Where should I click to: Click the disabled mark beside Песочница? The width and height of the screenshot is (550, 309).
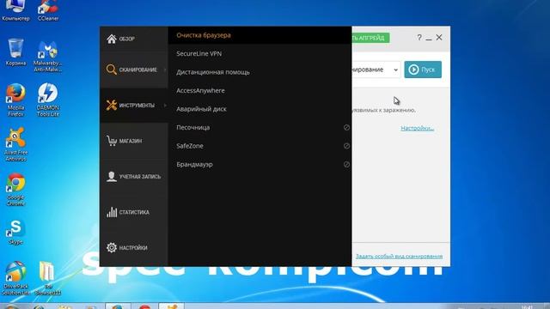click(346, 128)
